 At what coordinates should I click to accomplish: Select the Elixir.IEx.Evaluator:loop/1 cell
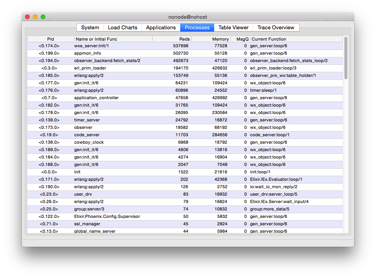276,179
